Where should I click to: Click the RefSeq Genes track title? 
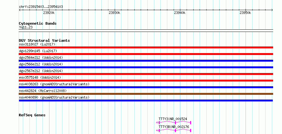point(32,115)
